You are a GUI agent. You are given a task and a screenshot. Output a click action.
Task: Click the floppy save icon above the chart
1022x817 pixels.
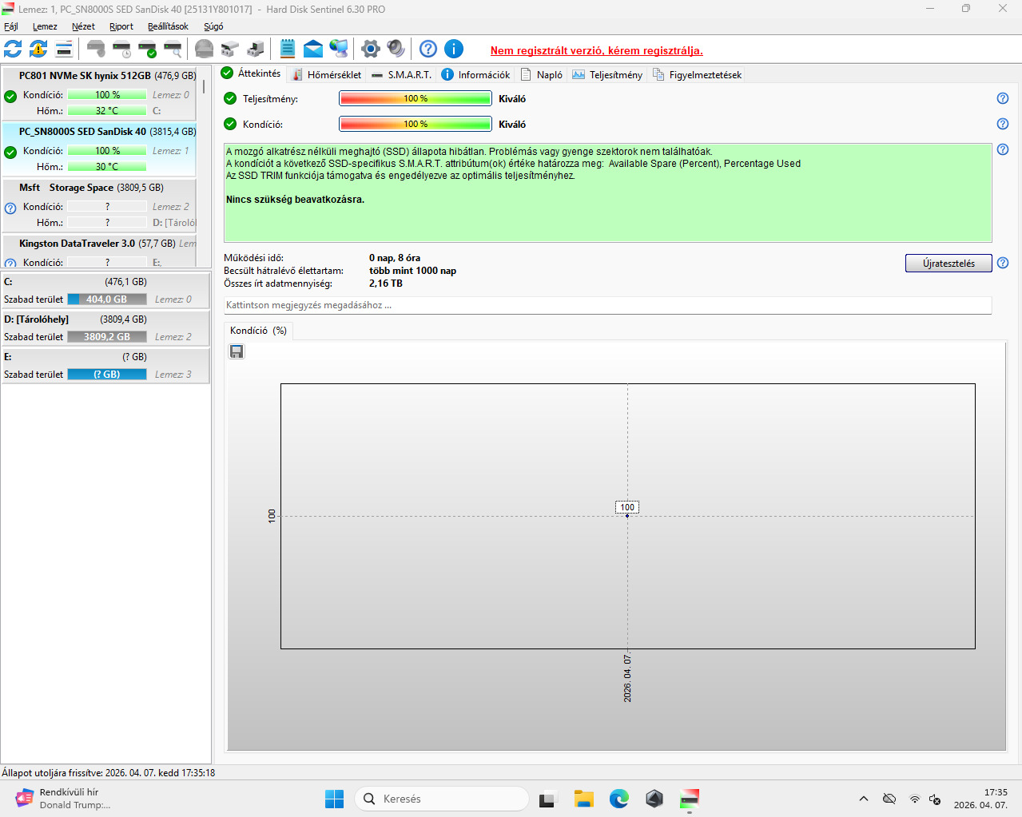tap(237, 351)
